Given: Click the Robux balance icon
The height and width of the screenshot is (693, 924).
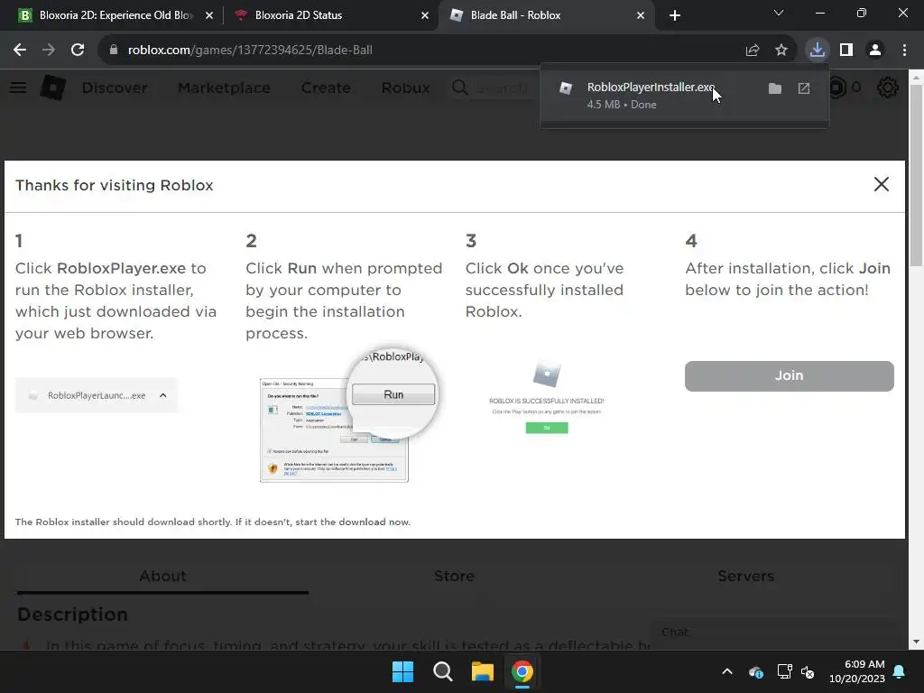Looking at the screenshot, I should pos(837,88).
